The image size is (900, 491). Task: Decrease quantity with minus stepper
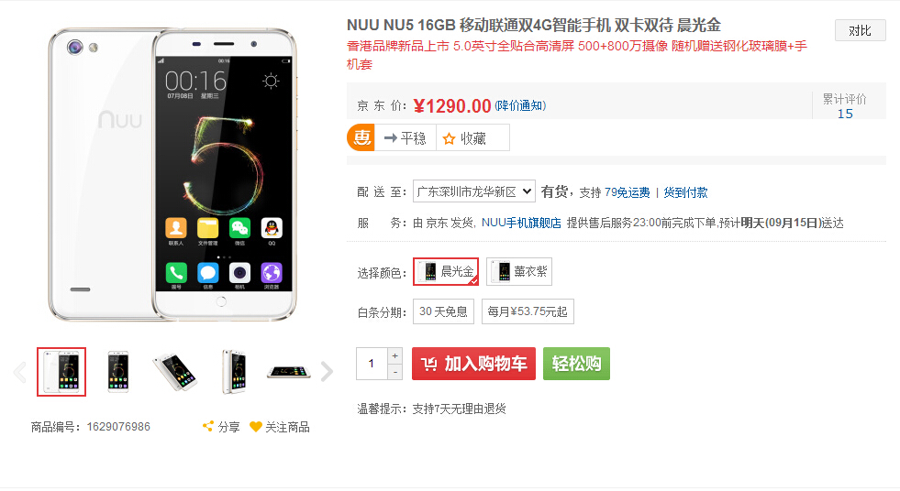click(394, 372)
